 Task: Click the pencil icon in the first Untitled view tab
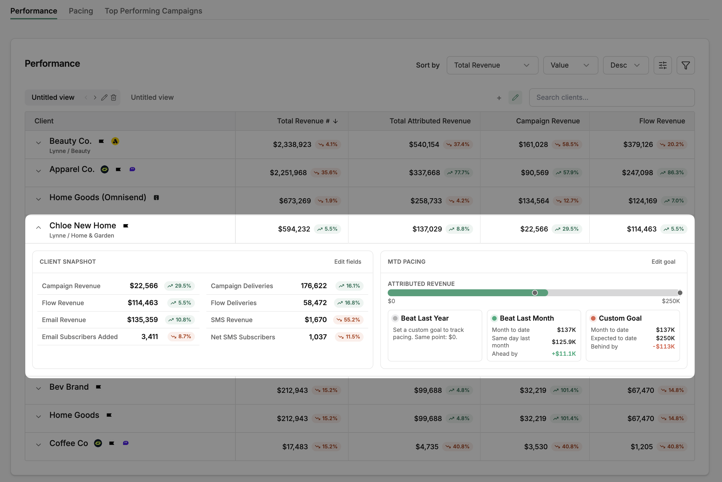pyautogui.click(x=104, y=97)
